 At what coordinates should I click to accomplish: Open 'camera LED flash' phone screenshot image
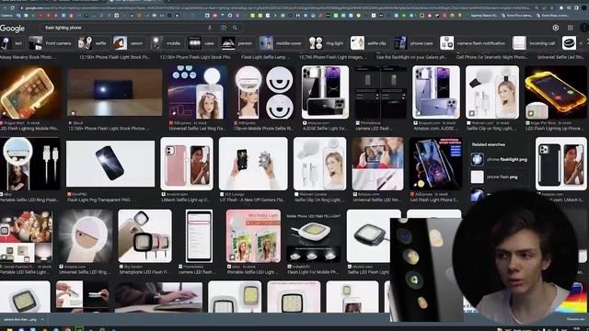coord(199,236)
